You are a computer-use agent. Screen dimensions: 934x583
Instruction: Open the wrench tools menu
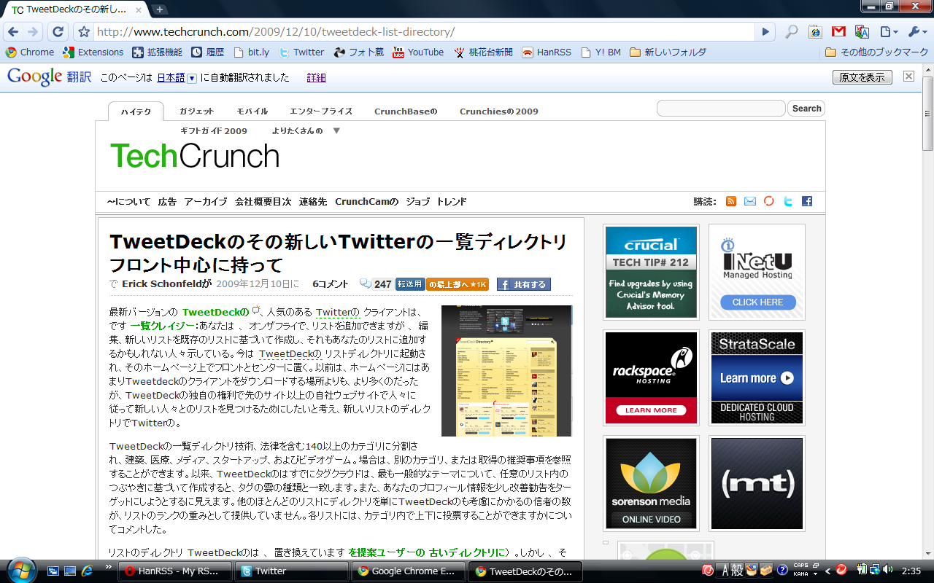click(x=916, y=32)
